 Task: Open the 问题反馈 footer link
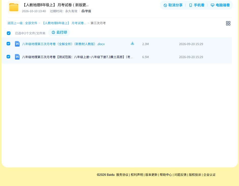pyautogui.click(x=180, y=175)
